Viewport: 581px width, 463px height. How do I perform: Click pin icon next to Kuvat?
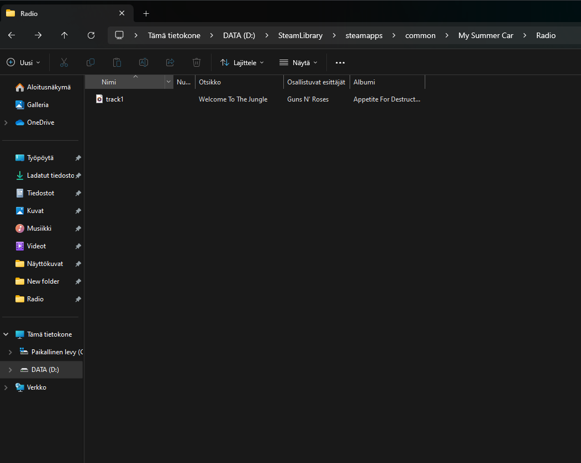click(x=78, y=211)
